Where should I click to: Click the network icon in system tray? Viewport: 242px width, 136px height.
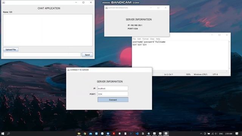coord(213,133)
